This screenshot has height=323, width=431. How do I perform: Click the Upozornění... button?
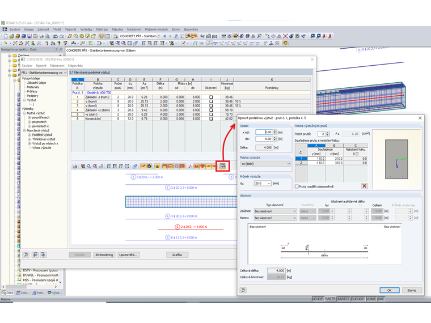click(128, 255)
